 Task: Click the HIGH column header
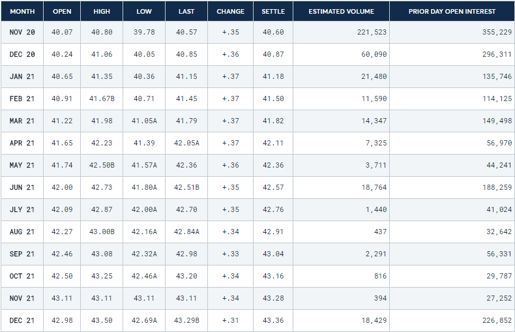point(102,12)
